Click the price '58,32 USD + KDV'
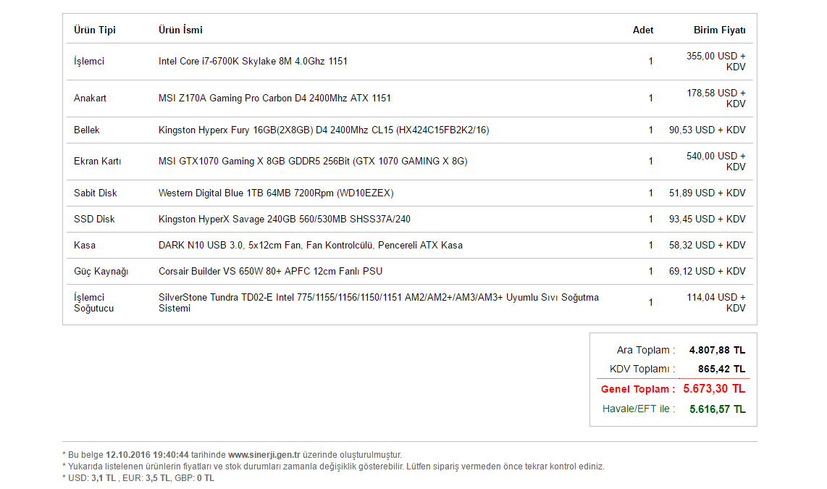827x489 pixels. coord(708,246)
